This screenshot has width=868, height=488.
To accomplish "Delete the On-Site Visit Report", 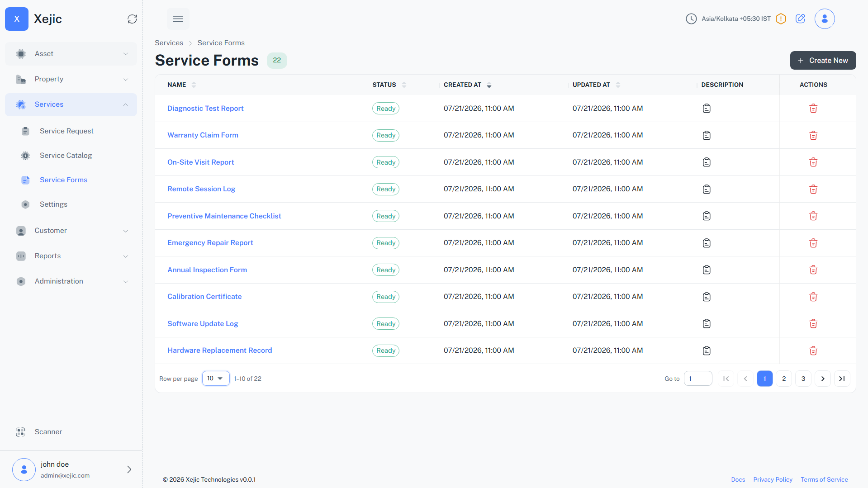I will pyautogui.click(x=813, y=162).
